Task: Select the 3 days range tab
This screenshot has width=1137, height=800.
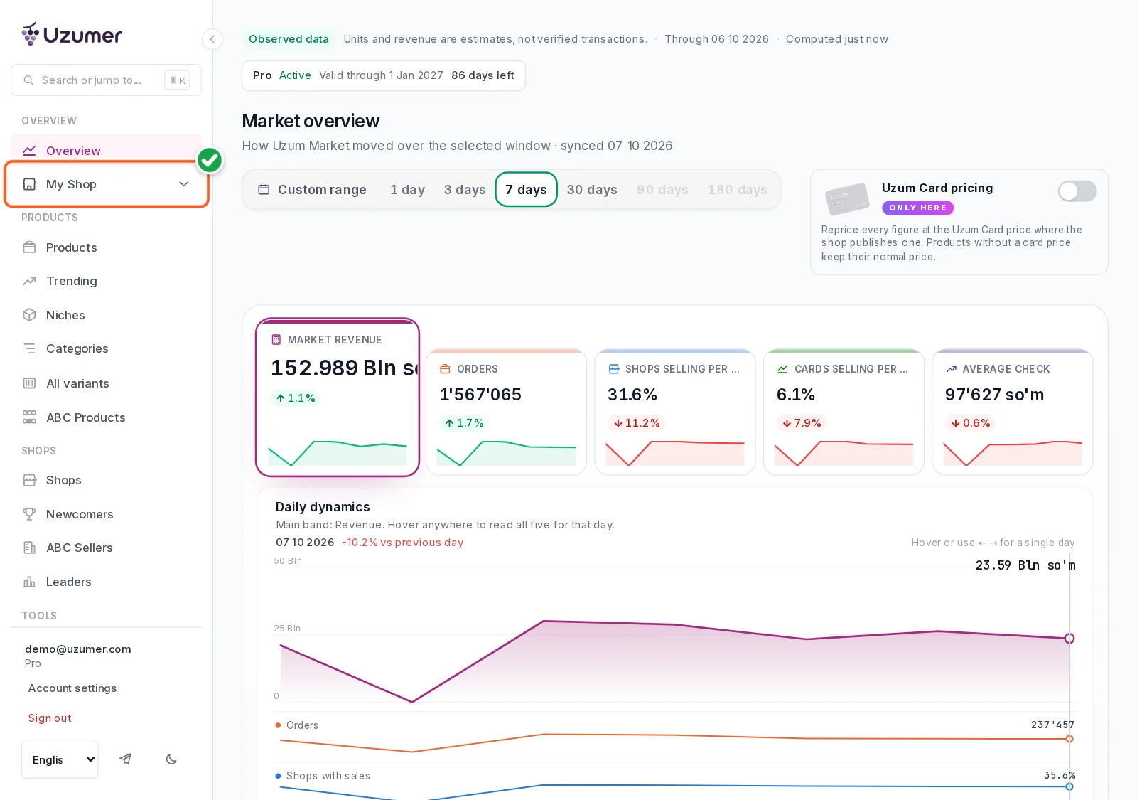Action: (x=465, y=190)
